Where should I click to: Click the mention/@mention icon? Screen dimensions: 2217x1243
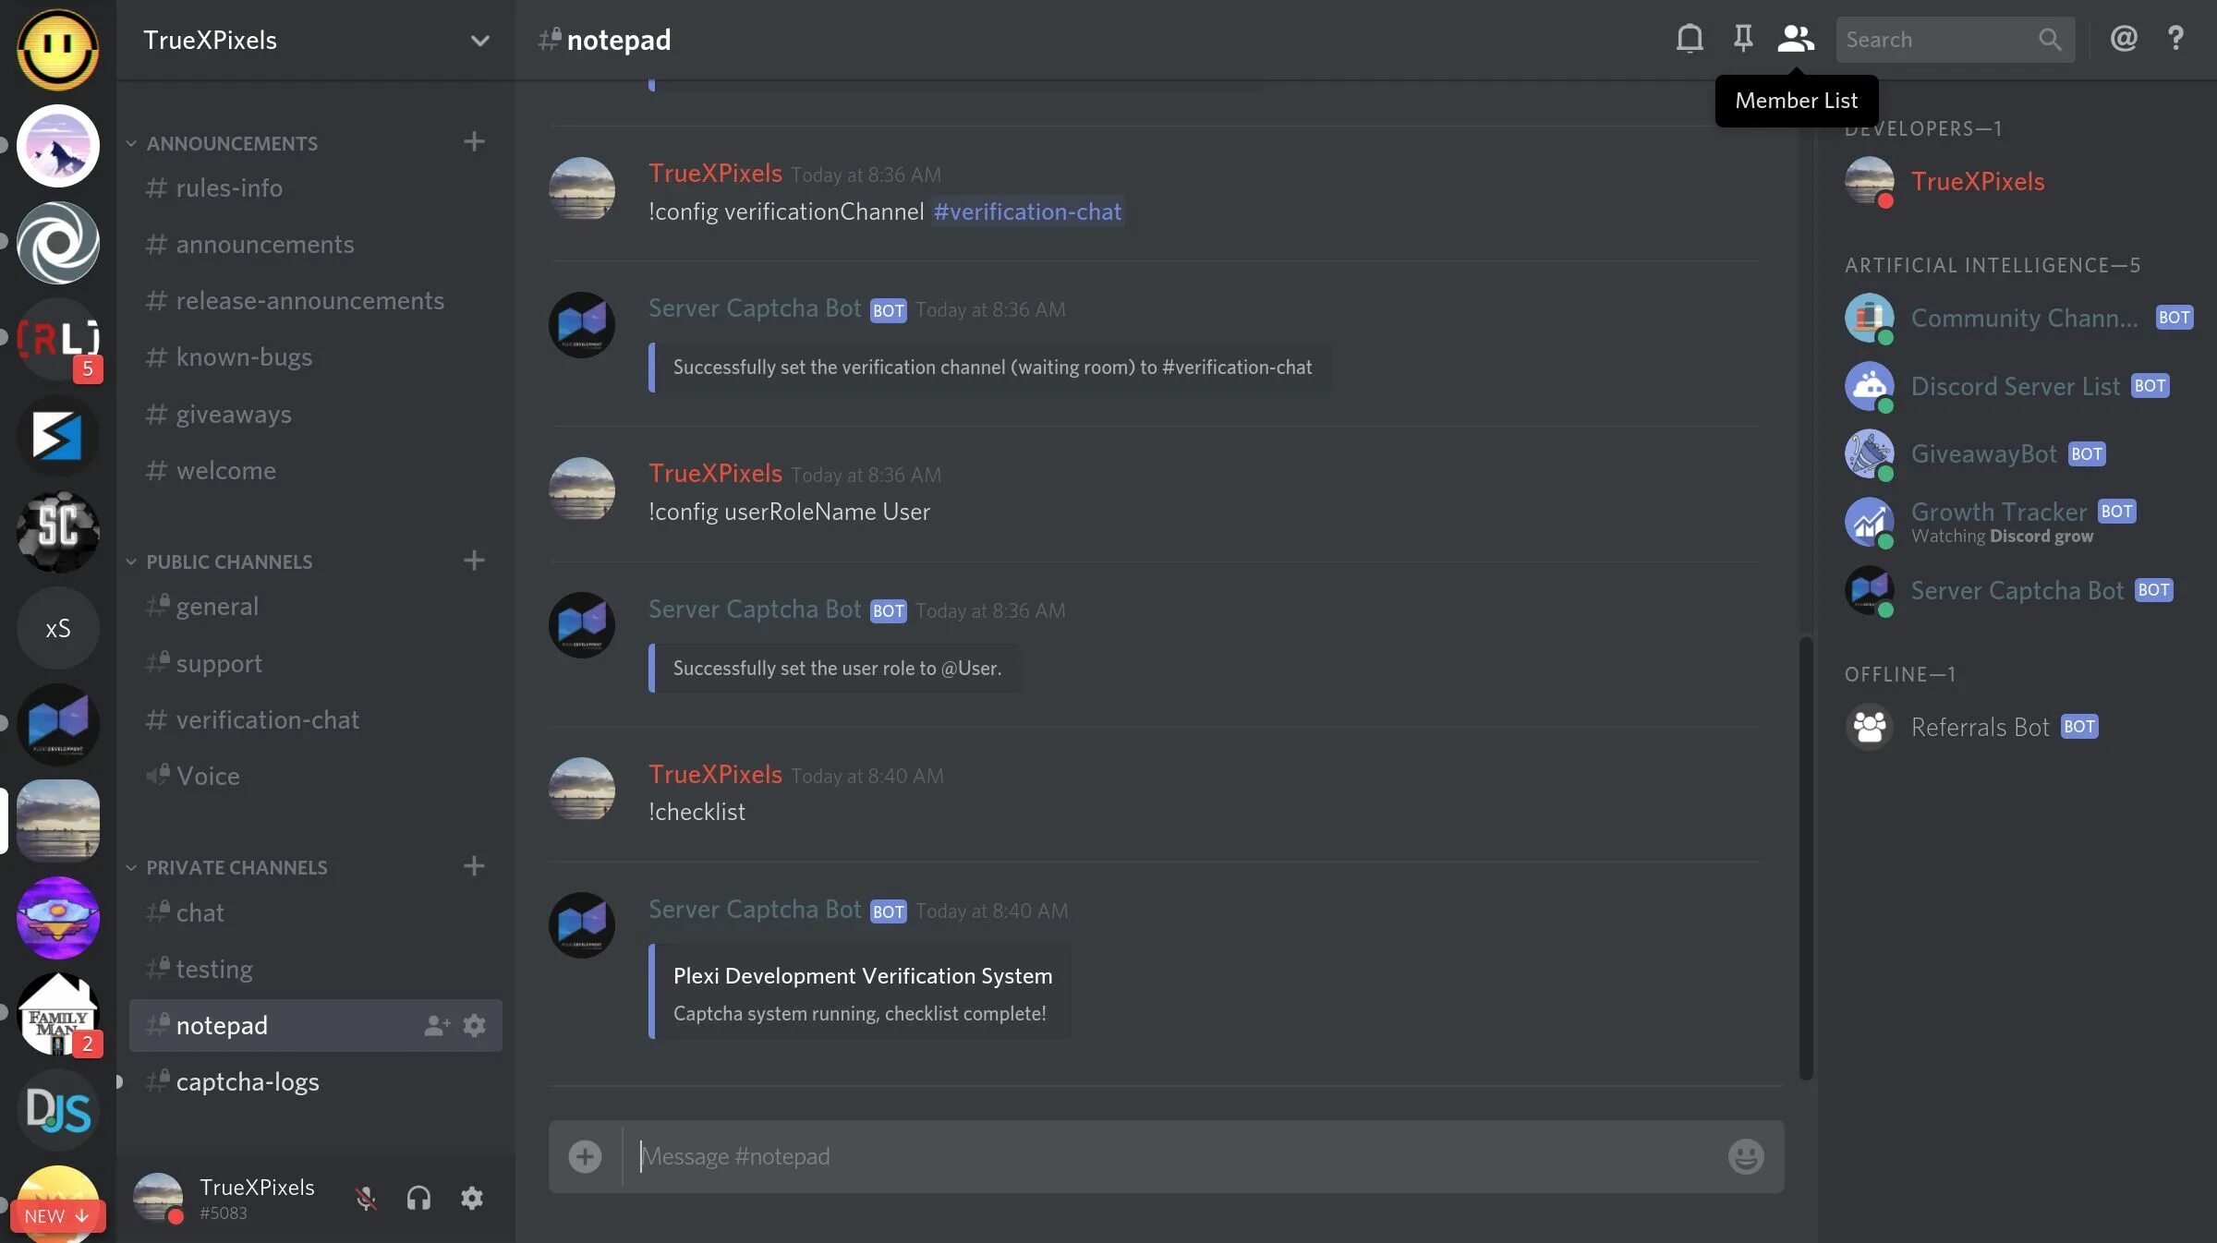coord(2124,40)
